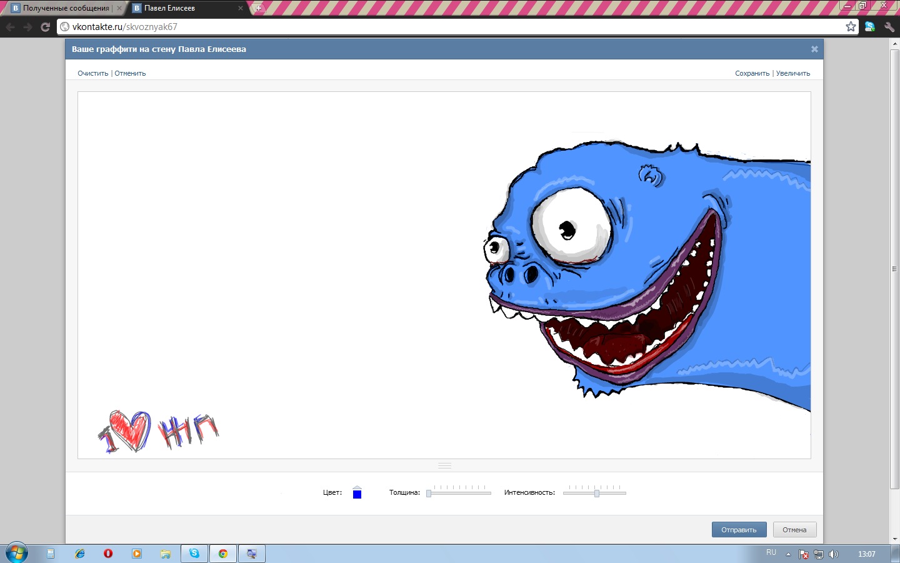The image size is (900, 563).
Task: Show hidden system tray icons
Action: pyautogui.click(x=788, y=554)
